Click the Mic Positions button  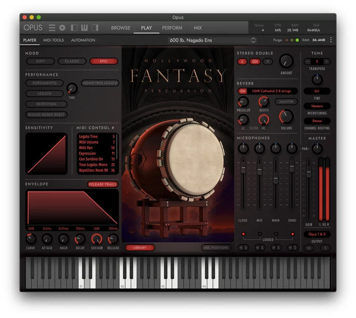click(216, 248)
